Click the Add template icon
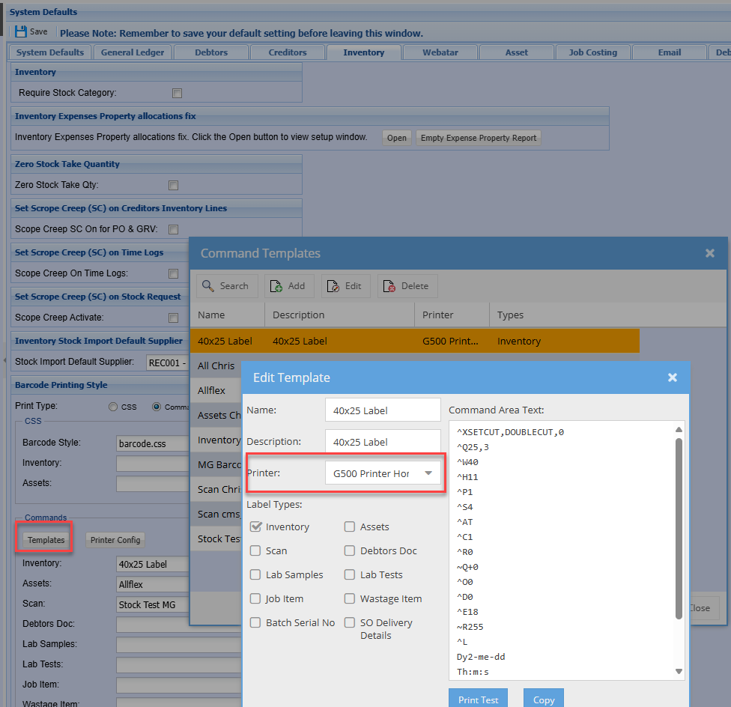This screenshot has width=731, height=707. click(x=276, y=286)
